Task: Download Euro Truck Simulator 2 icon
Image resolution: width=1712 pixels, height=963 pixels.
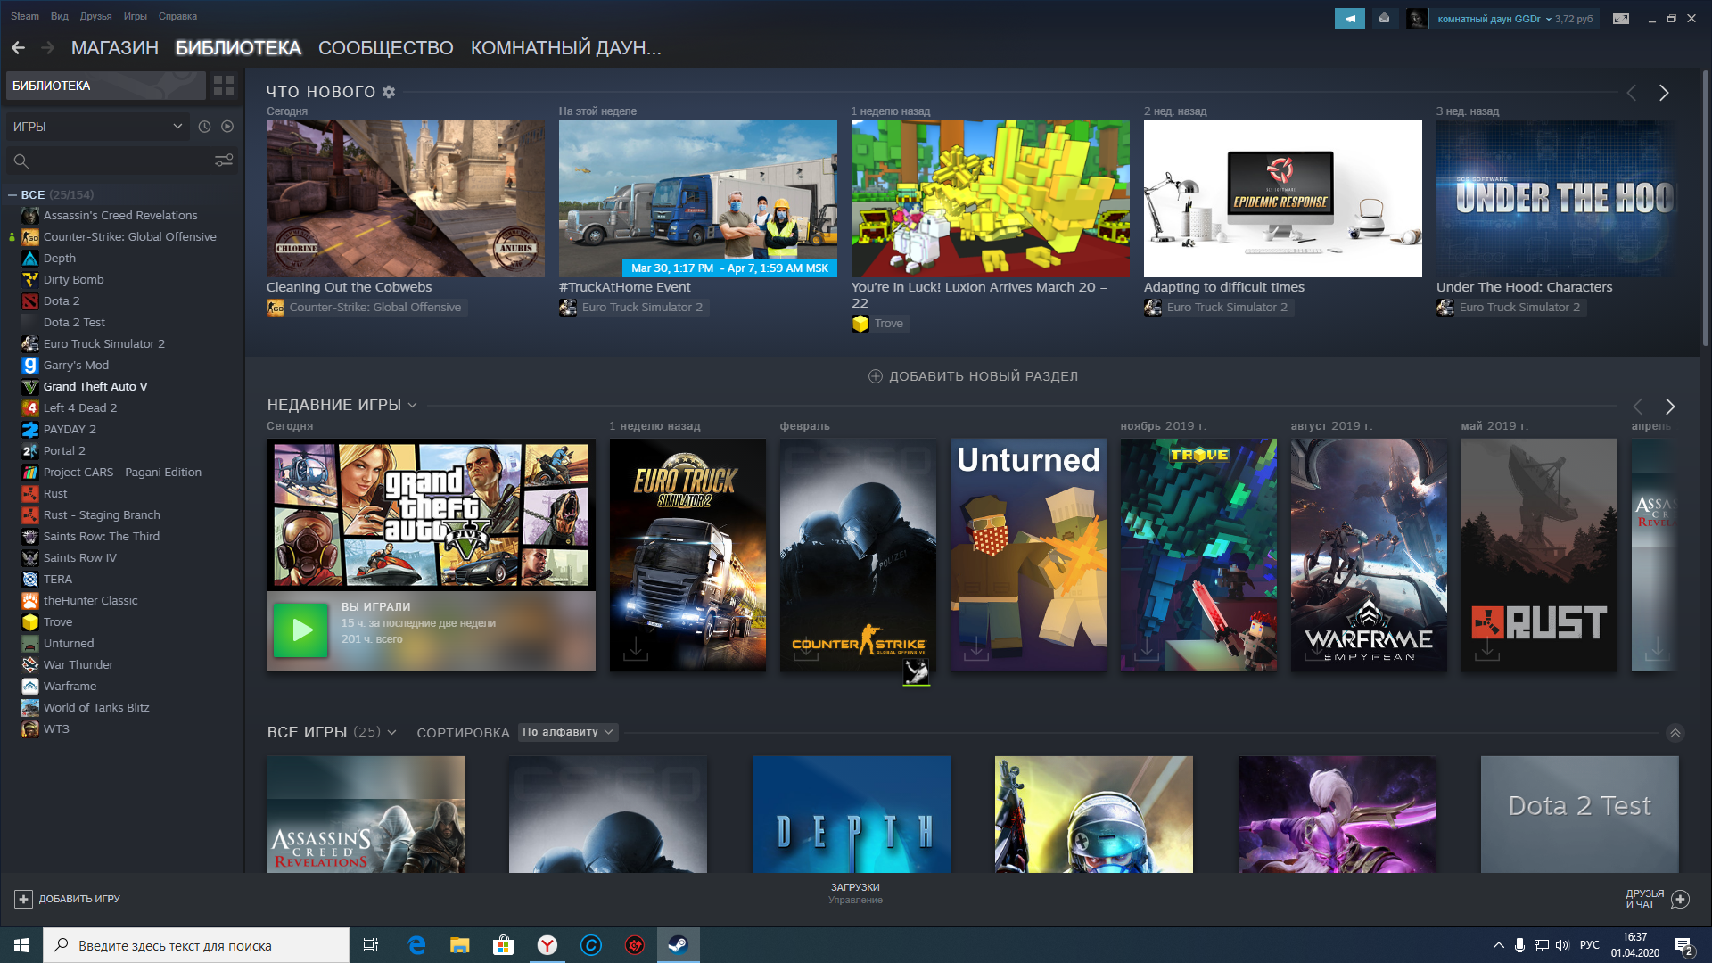Action: 636,647
